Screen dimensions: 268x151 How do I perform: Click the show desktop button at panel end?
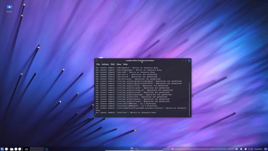point(265,149)
